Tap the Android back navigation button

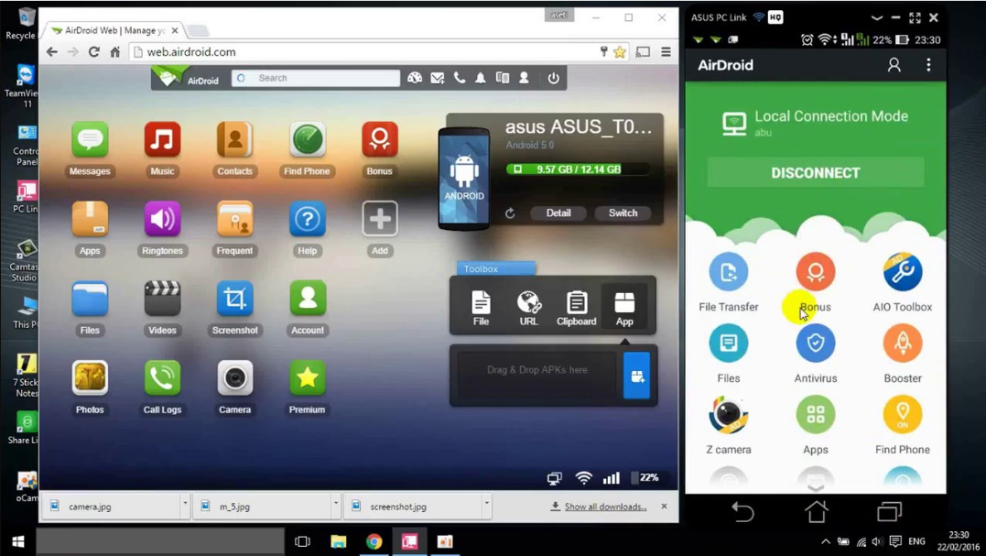tap(742, 512)
